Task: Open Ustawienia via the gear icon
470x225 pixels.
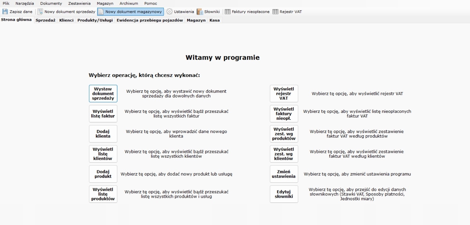Action: point(169,12)
